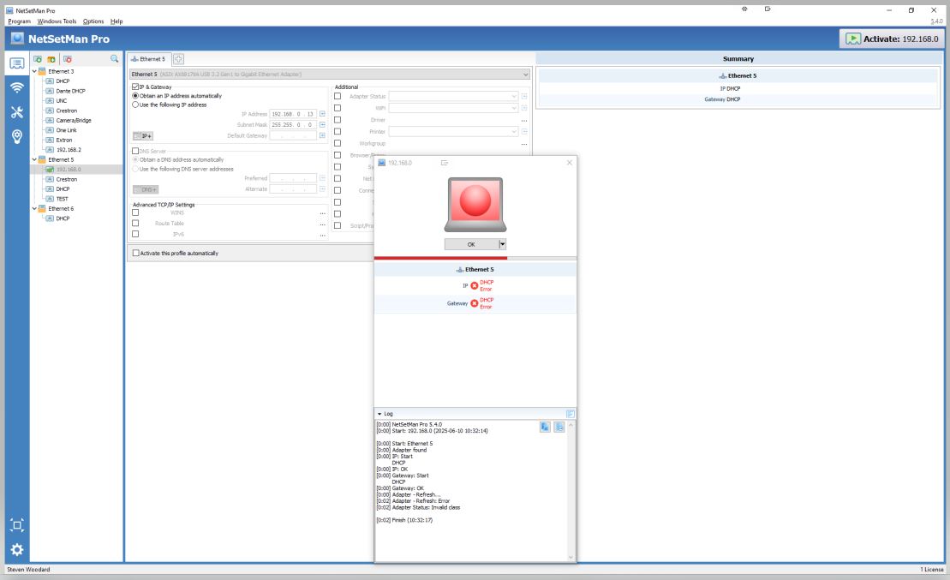Enable the WINS checkbox
Screen dimensions: 950x580
click(x=135, y=212)
